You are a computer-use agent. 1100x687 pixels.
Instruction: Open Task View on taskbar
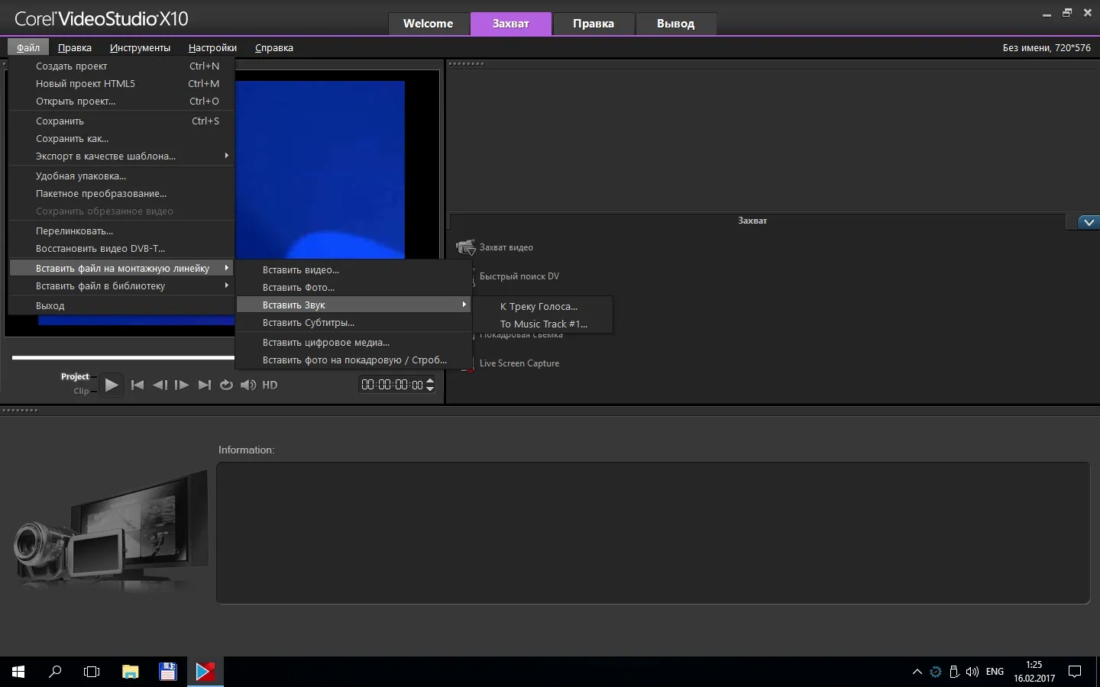(x=92, y=672)
